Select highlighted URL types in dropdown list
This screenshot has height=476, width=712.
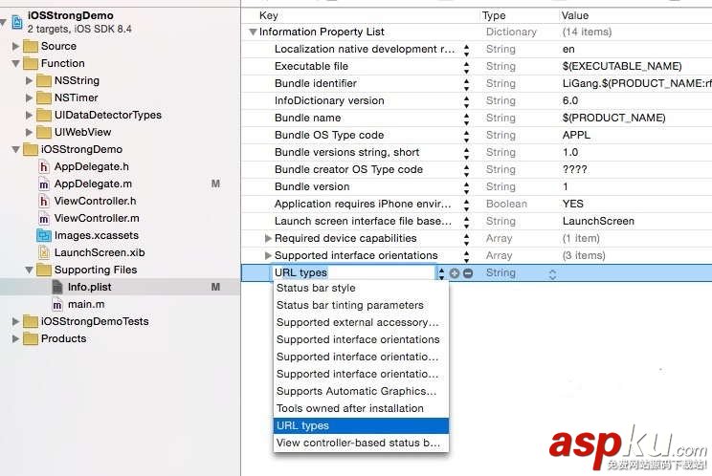click(x=361, y=426)
